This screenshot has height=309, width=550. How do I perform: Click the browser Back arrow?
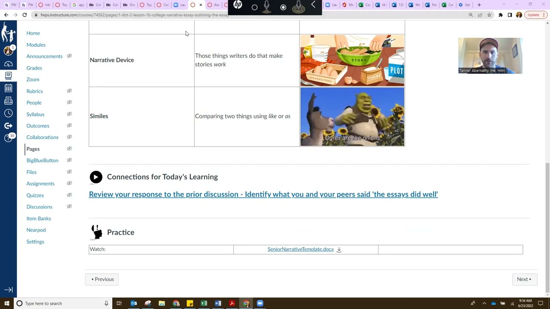tap(6, 15)
